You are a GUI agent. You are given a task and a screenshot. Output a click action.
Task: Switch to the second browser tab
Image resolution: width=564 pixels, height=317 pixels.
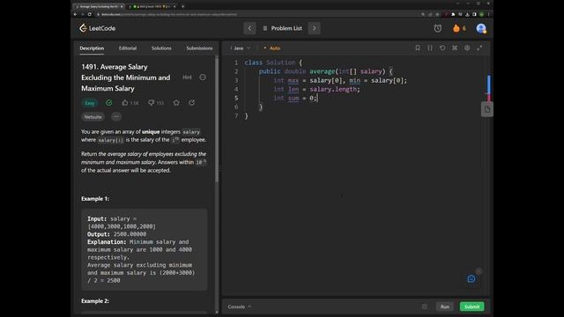tap(152, 6)
